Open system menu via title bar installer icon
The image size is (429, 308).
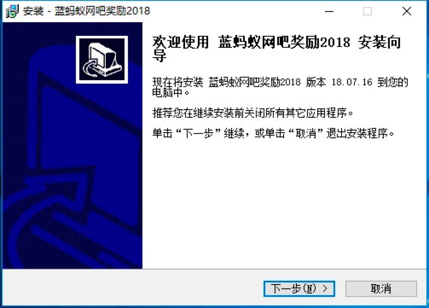[12, 11]
